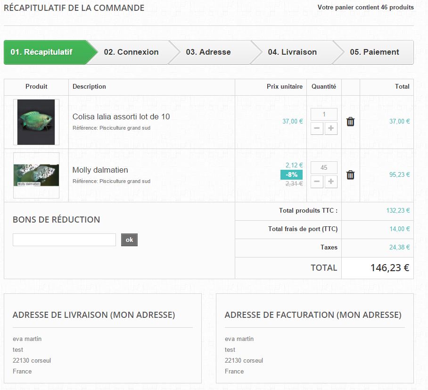Click the Adresse de facturation heading

point(313,315)
